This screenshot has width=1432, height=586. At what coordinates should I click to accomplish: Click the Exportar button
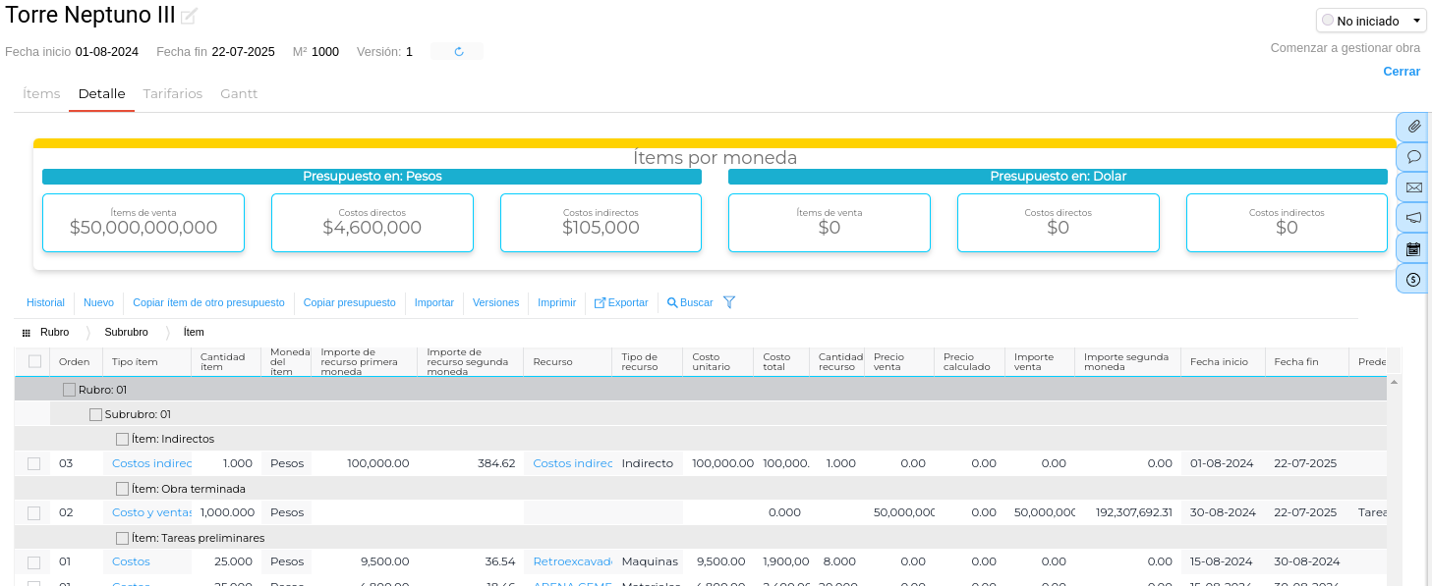pyautogui.click(x=621, y=302)
